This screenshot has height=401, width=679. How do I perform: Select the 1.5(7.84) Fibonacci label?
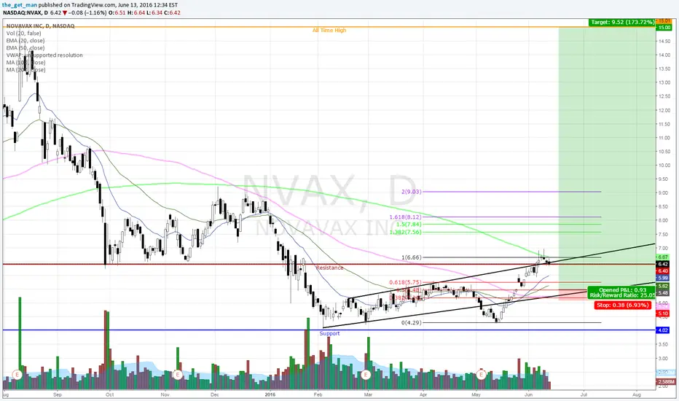409,225
